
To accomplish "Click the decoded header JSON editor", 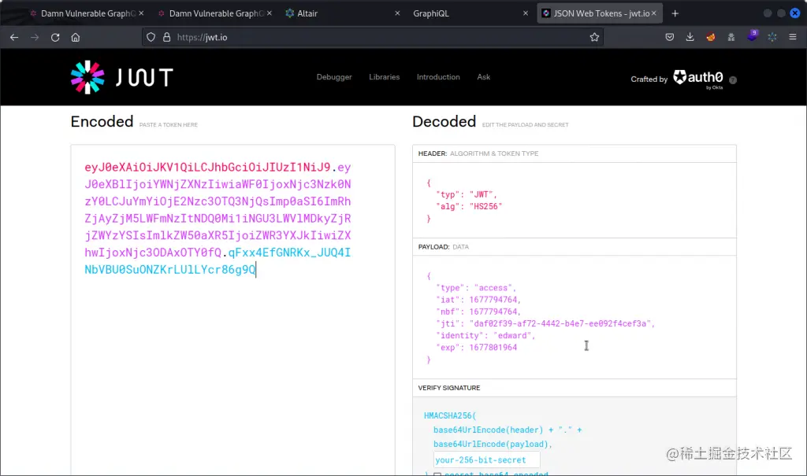I will (575, 201).
